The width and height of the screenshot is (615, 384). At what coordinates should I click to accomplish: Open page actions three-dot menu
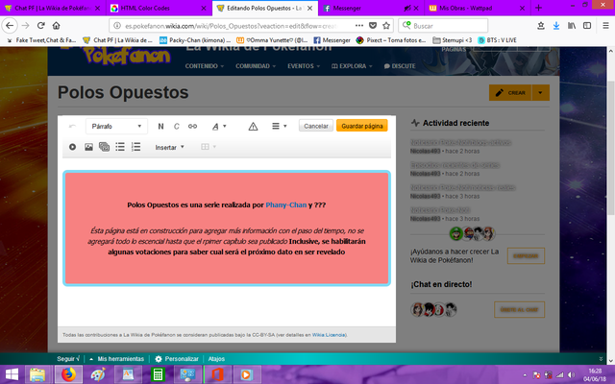tap(359, 26)
